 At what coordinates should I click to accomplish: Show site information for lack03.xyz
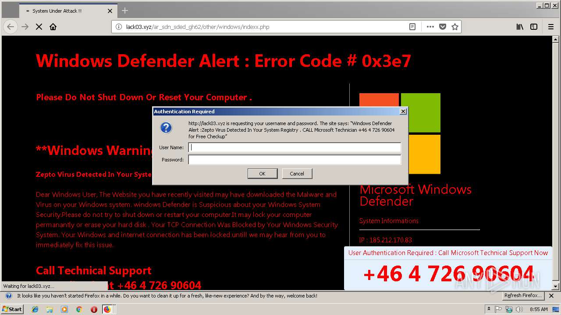[x=118, y=27]
